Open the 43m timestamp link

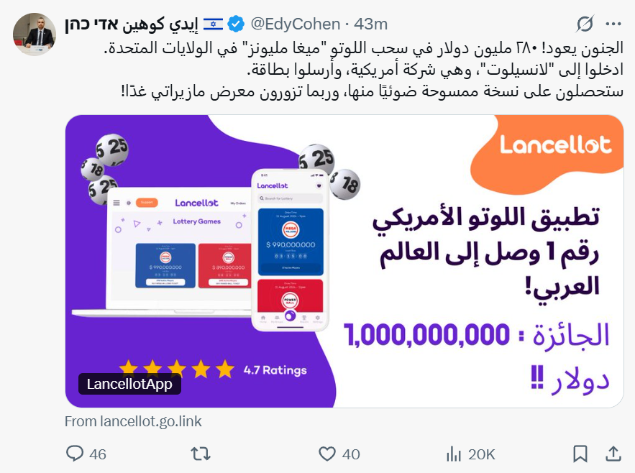tap(371, 24)
